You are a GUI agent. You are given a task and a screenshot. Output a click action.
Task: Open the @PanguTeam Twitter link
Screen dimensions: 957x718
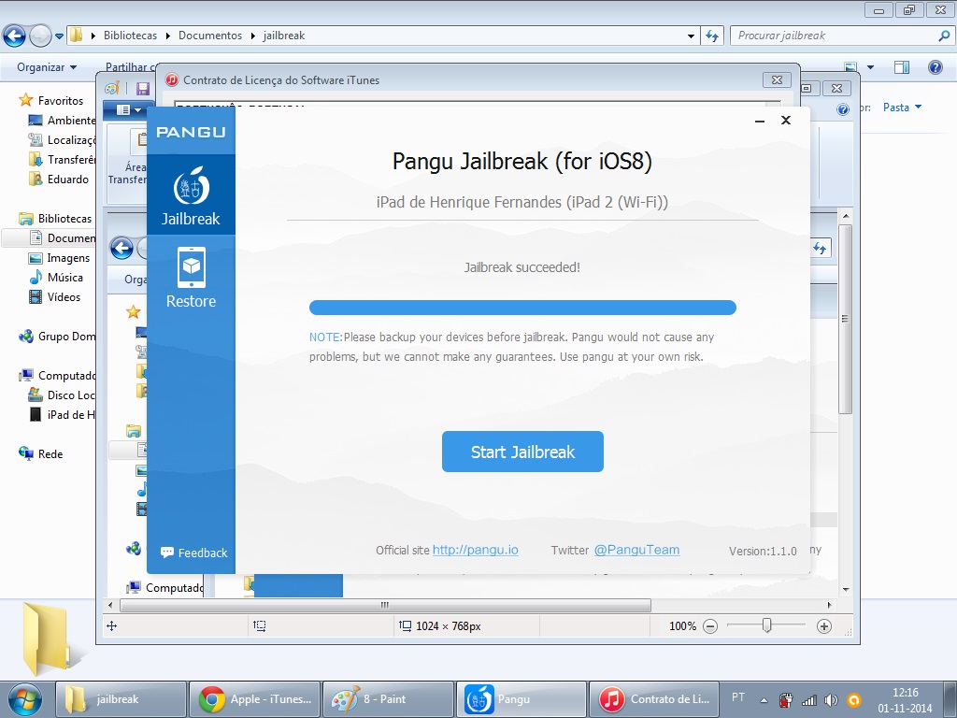[636, 550]
